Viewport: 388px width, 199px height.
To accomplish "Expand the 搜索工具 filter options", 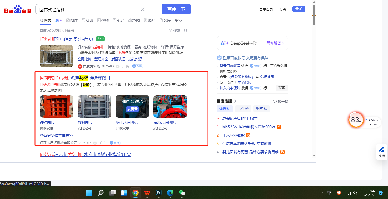I will (178, 30).
